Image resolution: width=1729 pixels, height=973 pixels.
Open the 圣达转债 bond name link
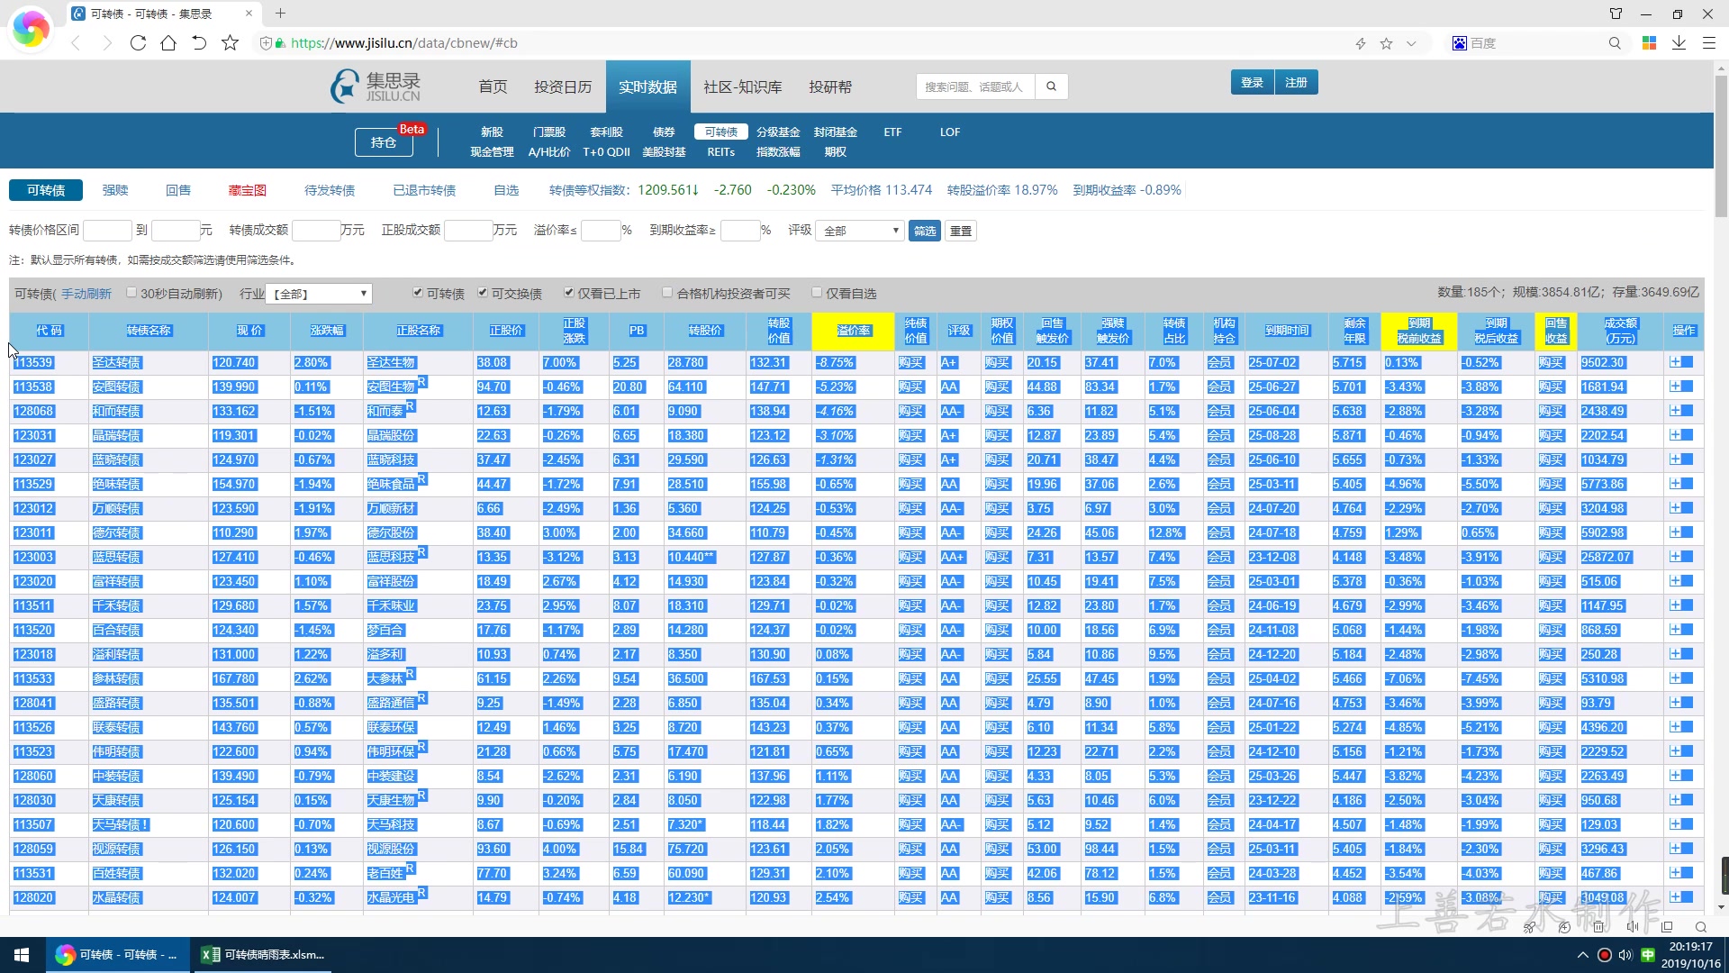pyautogui.click(x=116, y=362)
